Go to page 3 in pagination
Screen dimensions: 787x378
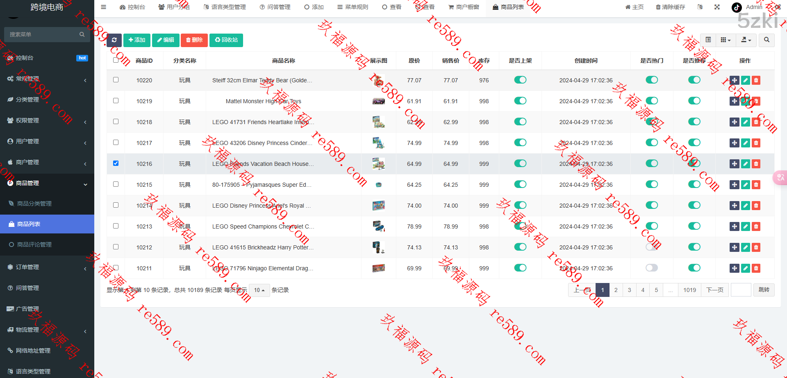[x=629, y=290]
